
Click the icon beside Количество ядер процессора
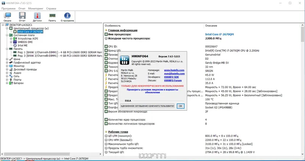click(x=106, y=120)
